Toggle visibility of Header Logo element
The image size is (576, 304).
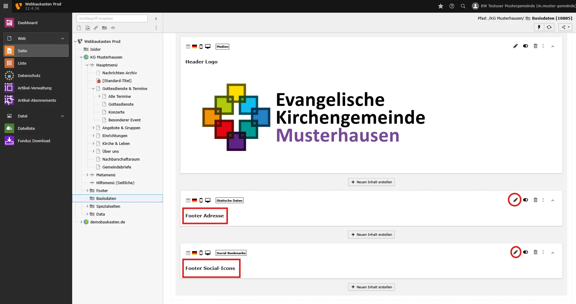(526, 46)
